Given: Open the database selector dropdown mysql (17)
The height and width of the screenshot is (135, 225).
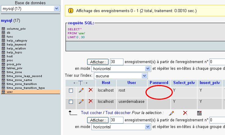Looking at the screenshot, I should pos(30,9).
